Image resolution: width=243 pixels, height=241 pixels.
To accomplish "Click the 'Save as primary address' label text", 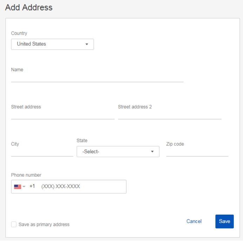I will pyautogui.click(x=44, y=224).
